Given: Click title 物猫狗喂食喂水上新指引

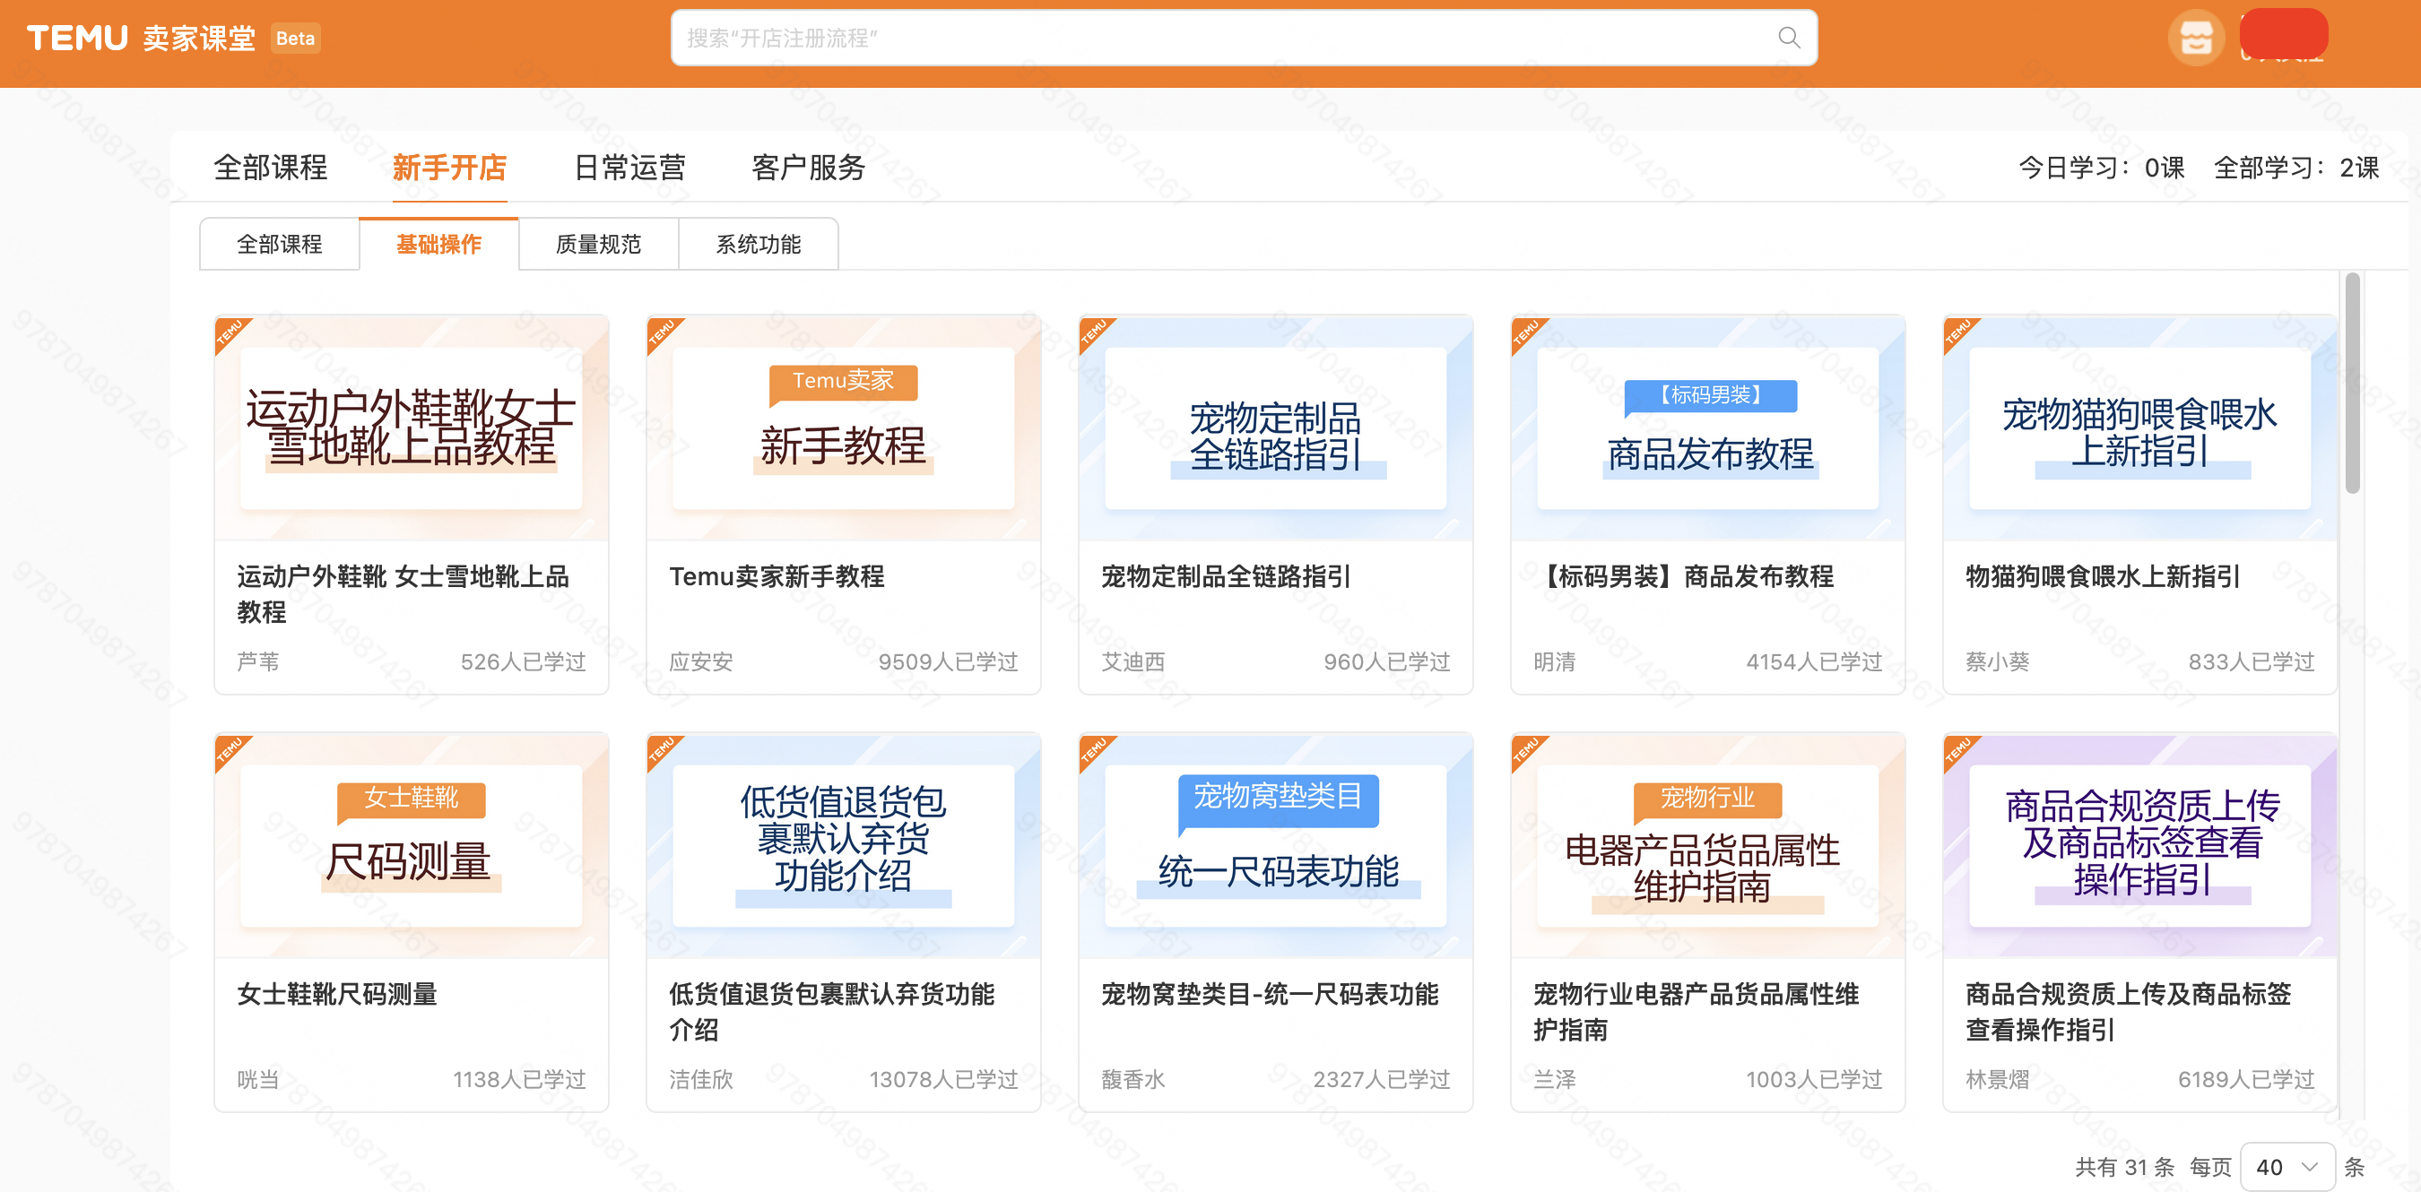Looking at the screenshot, I should tap(2104, 575).
